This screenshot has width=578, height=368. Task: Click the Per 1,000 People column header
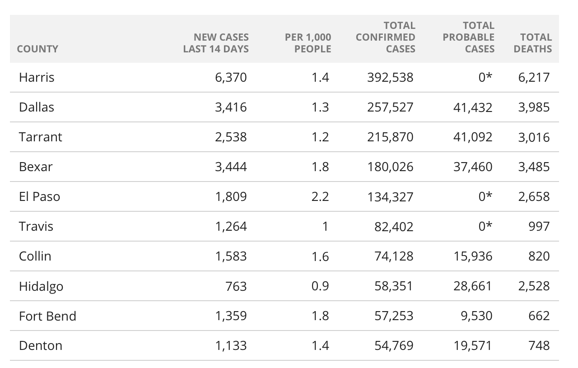308,43
